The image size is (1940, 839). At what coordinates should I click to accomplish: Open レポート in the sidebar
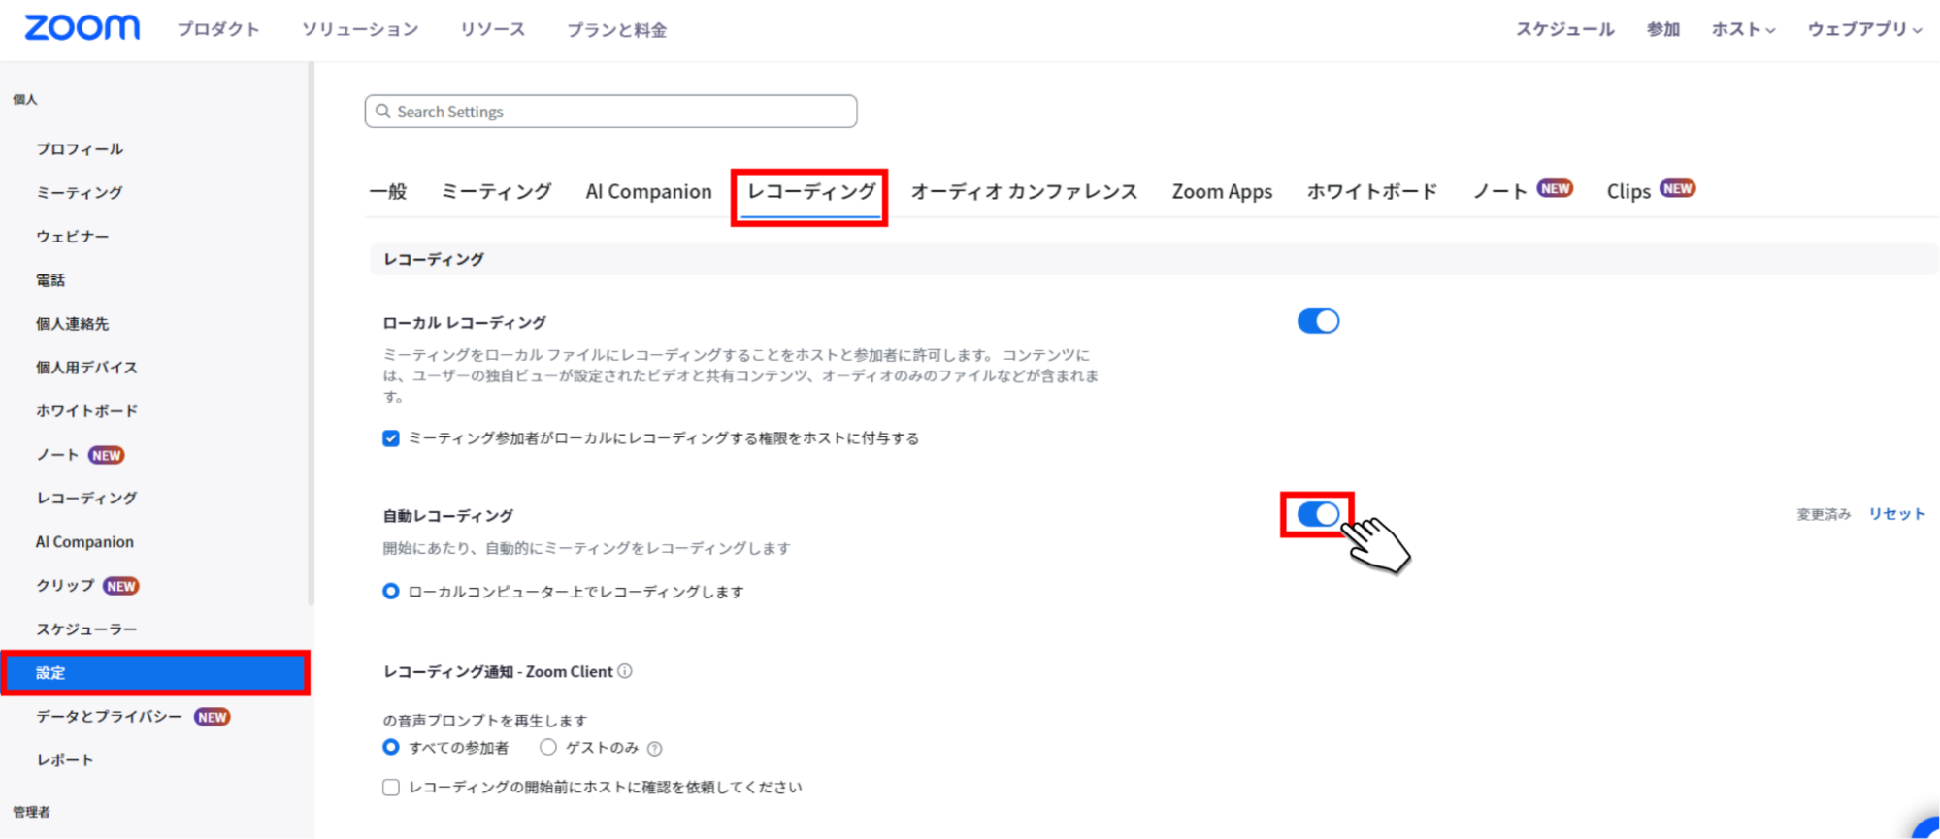pyautogui.click(x=65, y=760)
